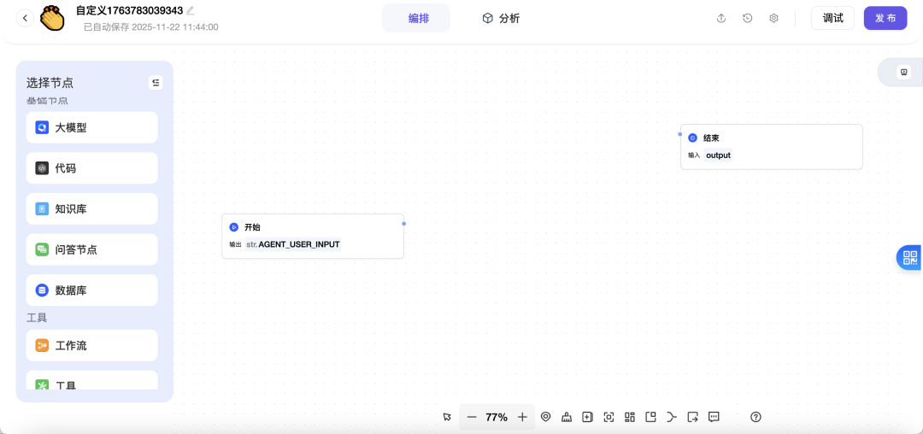Image resolution: width=923 pixels, height=434 pixels.
Task: Go back using the top-left arrow
Action: click(25, 18)
